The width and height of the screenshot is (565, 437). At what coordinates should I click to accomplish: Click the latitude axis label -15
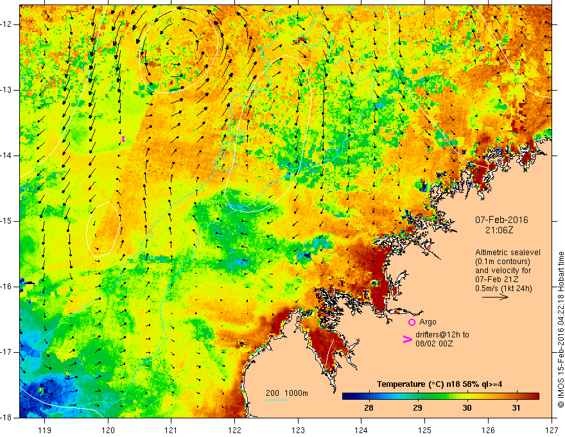[6, 221]
